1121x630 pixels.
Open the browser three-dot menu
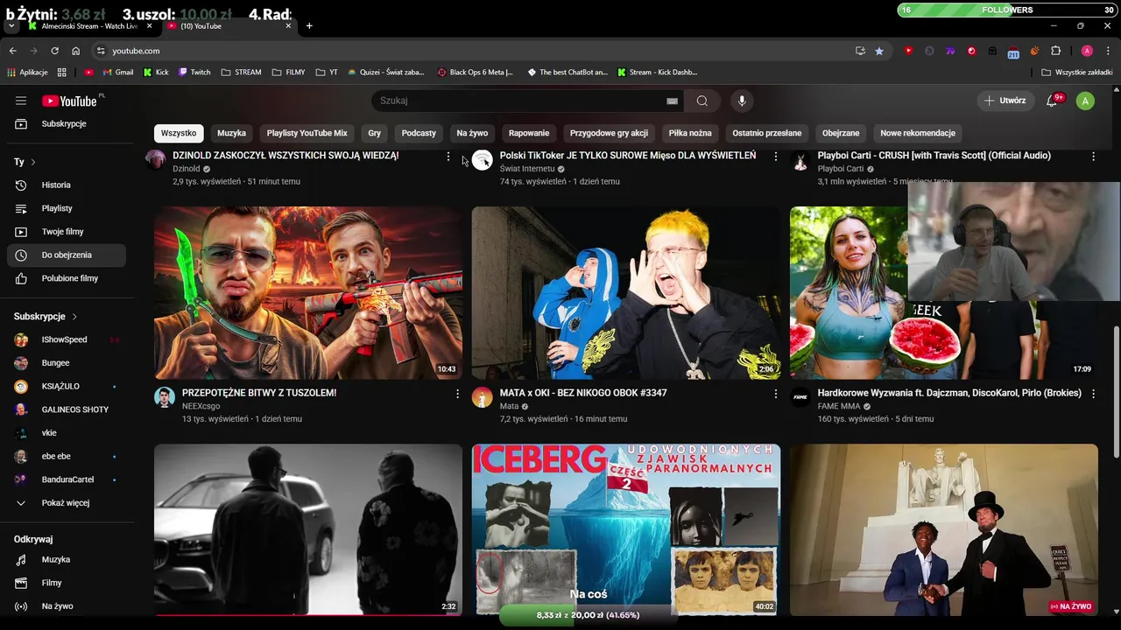1108,51
